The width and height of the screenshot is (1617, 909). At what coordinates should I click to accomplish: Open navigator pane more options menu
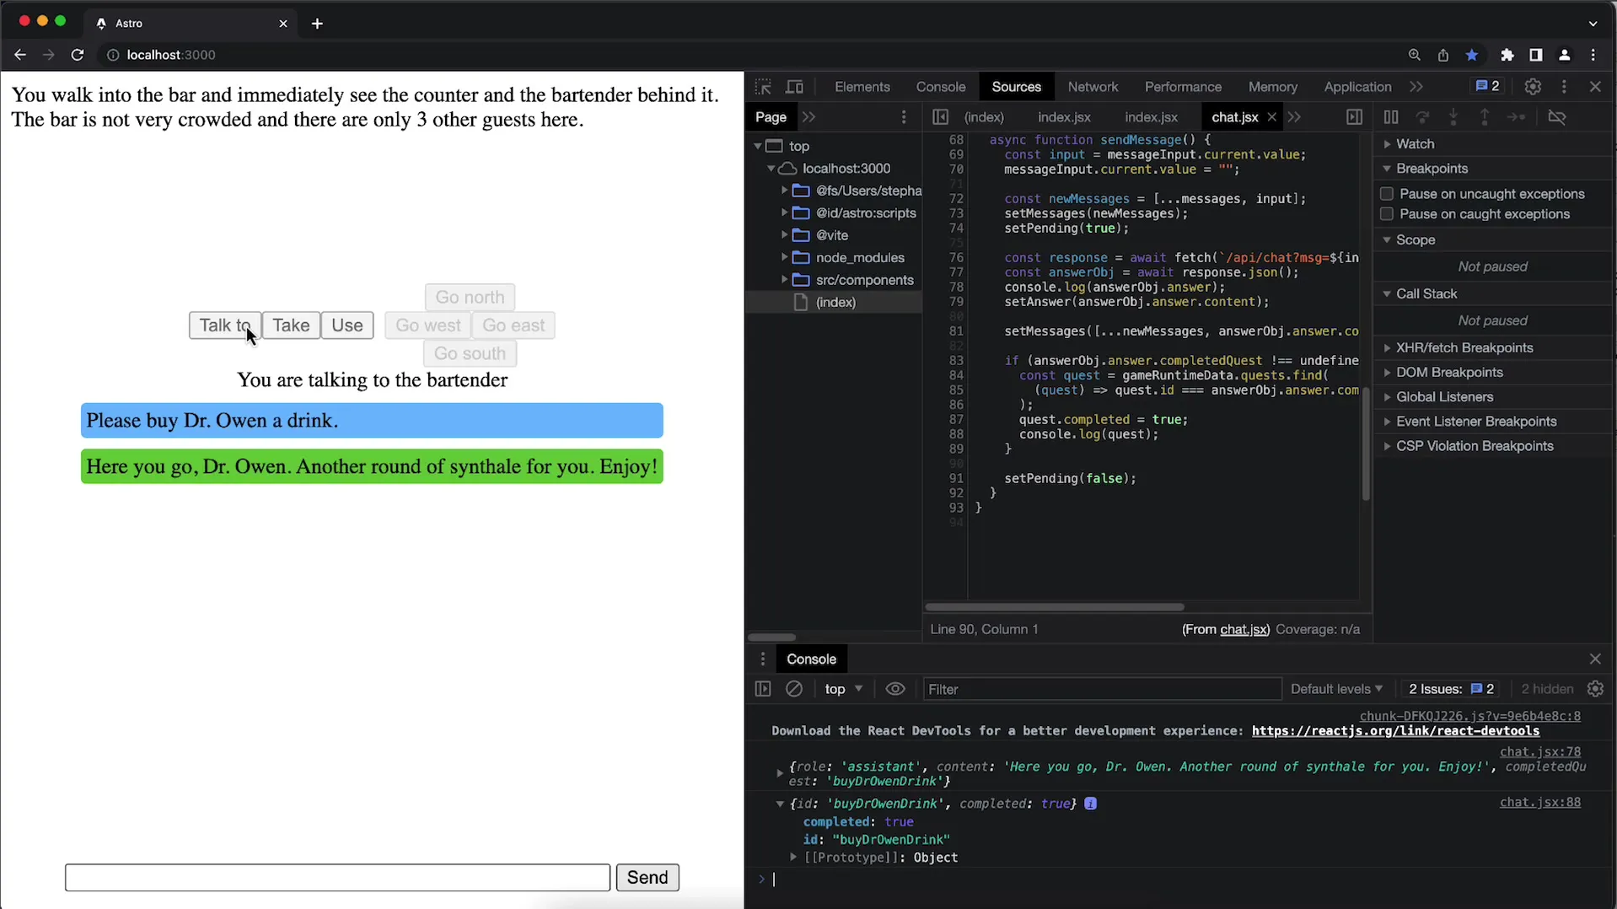[904, 117]
